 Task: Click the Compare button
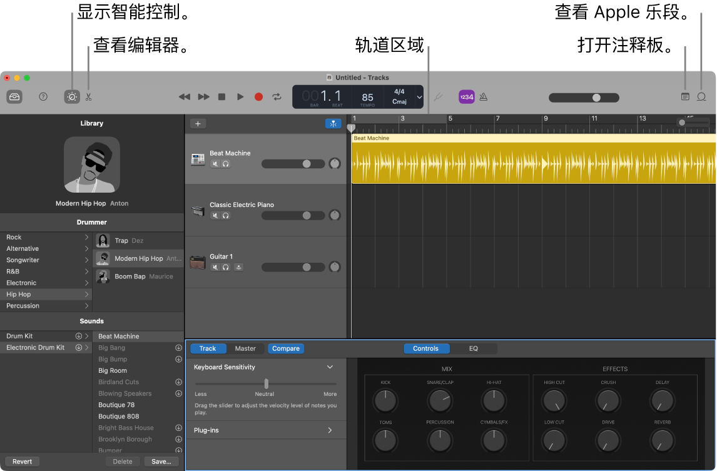(x=285, y=348)
